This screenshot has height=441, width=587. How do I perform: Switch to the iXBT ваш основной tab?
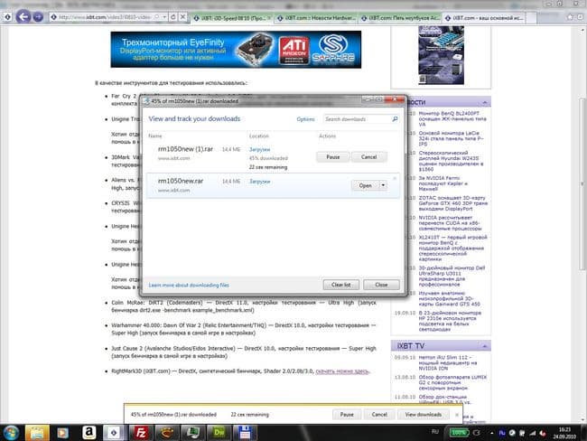[x=485, y=18]
